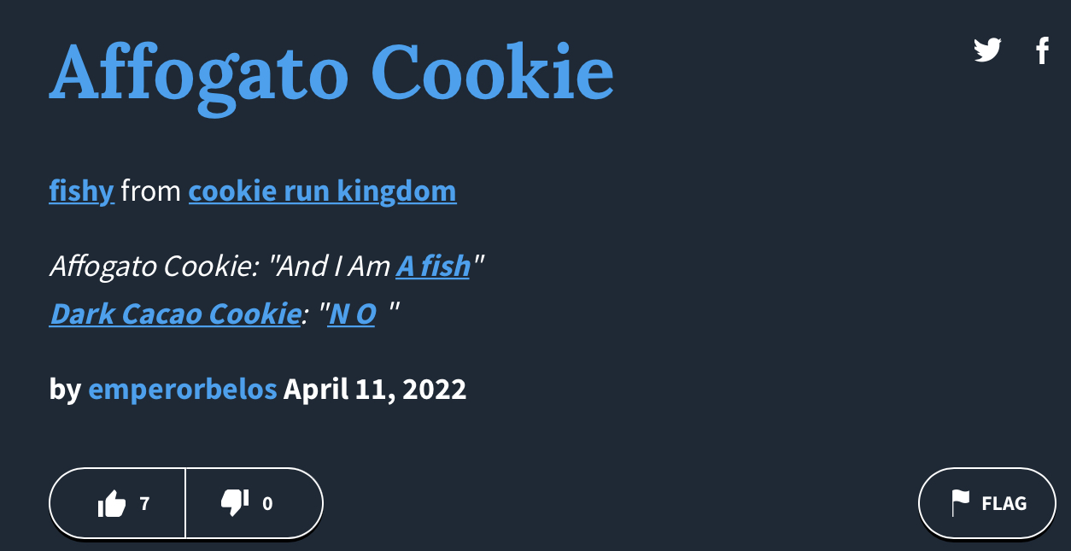Click the downvote count showing 0
This screenshot has width=1071, height=551.
(x=267, y=504)
